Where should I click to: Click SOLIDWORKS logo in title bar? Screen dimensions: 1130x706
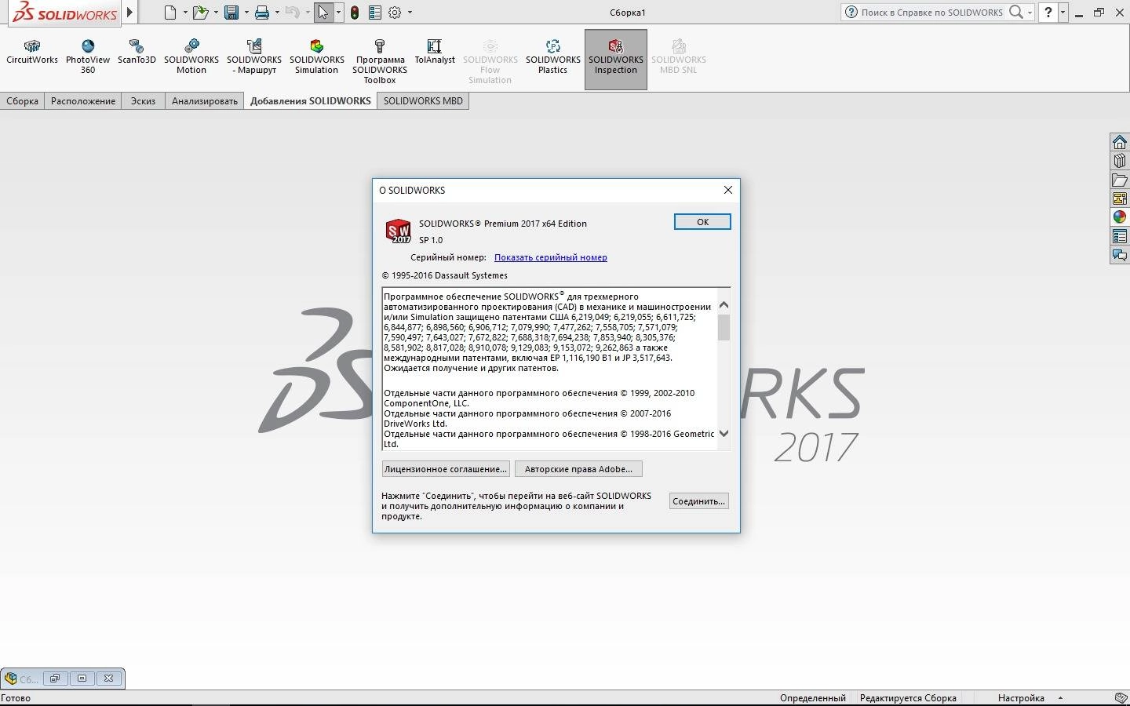65,13
